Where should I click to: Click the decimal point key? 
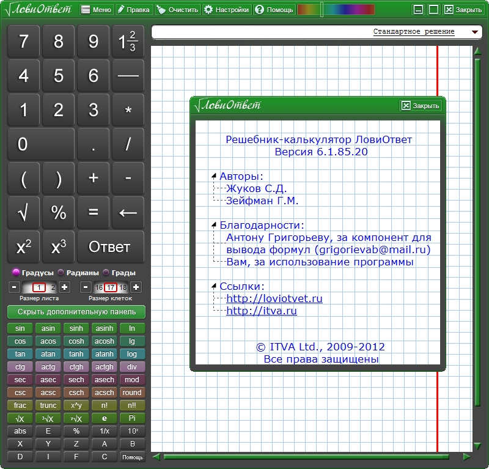[x=94, y=144]
